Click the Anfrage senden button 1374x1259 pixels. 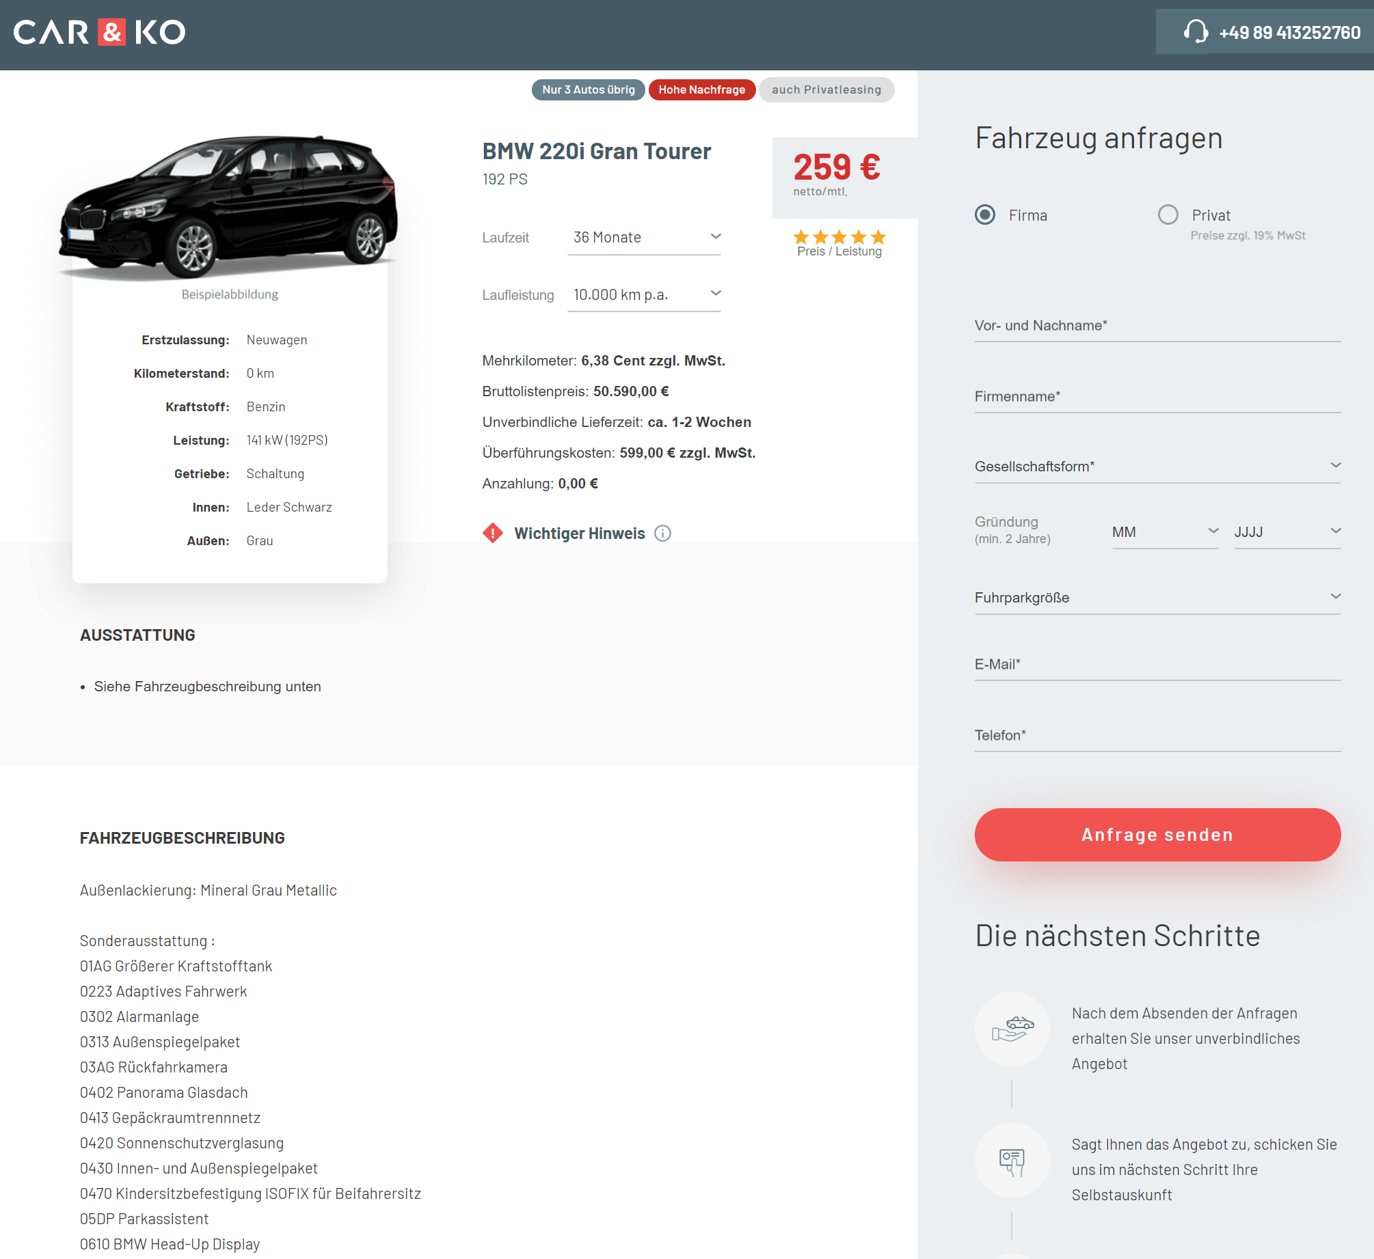click(x=1157, y=835)
